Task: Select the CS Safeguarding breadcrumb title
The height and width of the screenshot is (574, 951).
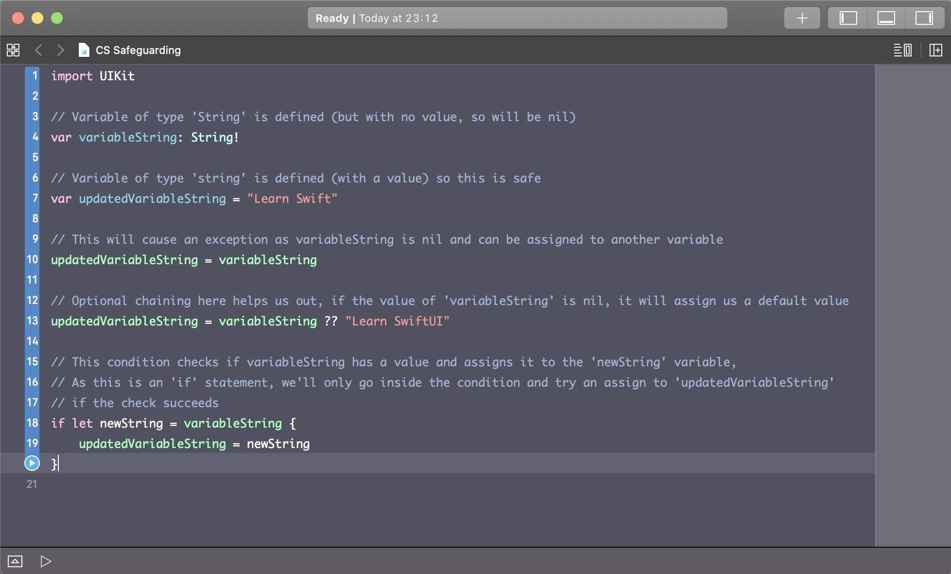Action: [138, 50]
